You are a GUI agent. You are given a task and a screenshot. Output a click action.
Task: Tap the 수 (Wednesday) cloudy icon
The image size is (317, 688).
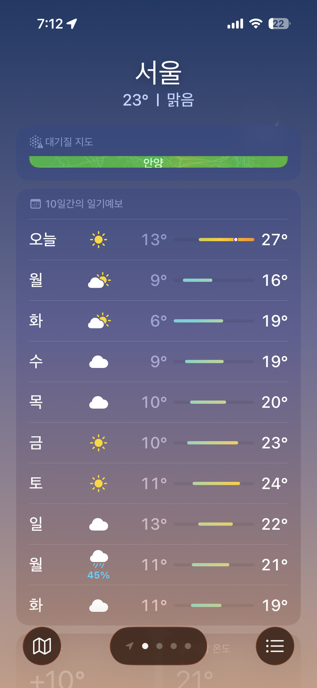coord(99,362)
